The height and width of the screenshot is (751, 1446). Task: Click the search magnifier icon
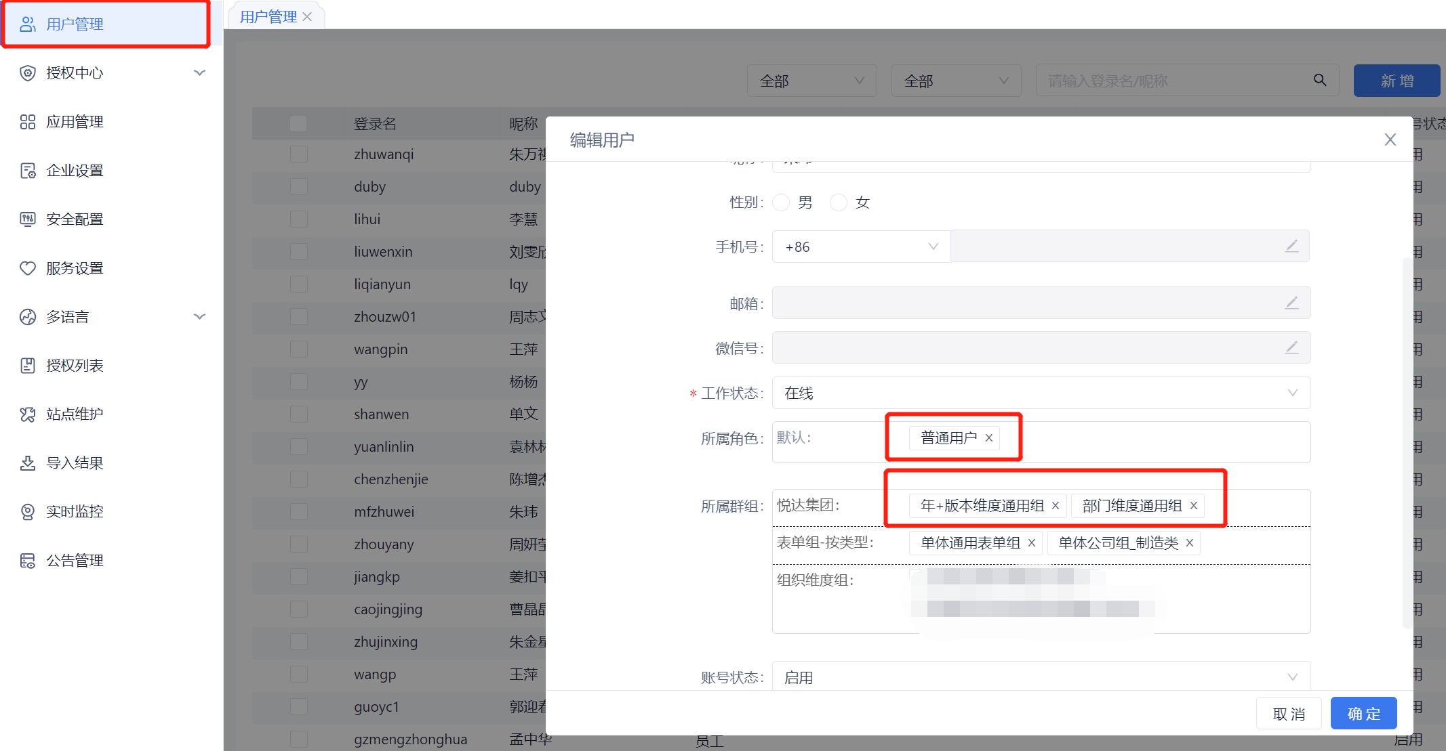(x=1319, y=81)
